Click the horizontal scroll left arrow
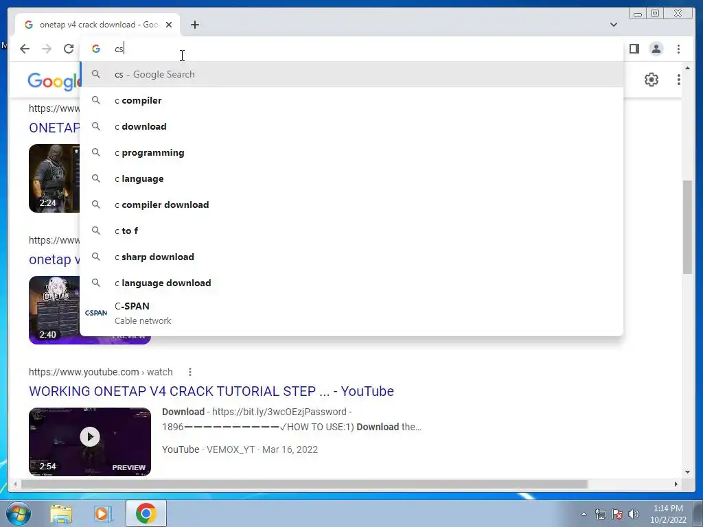This screenshot has width=703, height=527. (x=15, y=484)
